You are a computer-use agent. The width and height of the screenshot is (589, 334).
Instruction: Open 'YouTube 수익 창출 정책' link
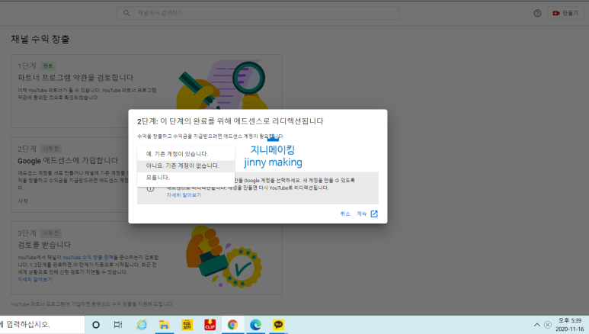coord(88,257)
